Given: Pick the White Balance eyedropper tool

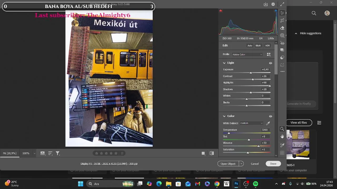Looking at the screenshot, I should point(268,123).
